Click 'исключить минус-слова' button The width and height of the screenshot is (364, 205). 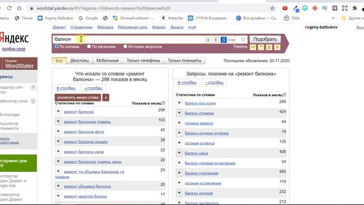78,97
